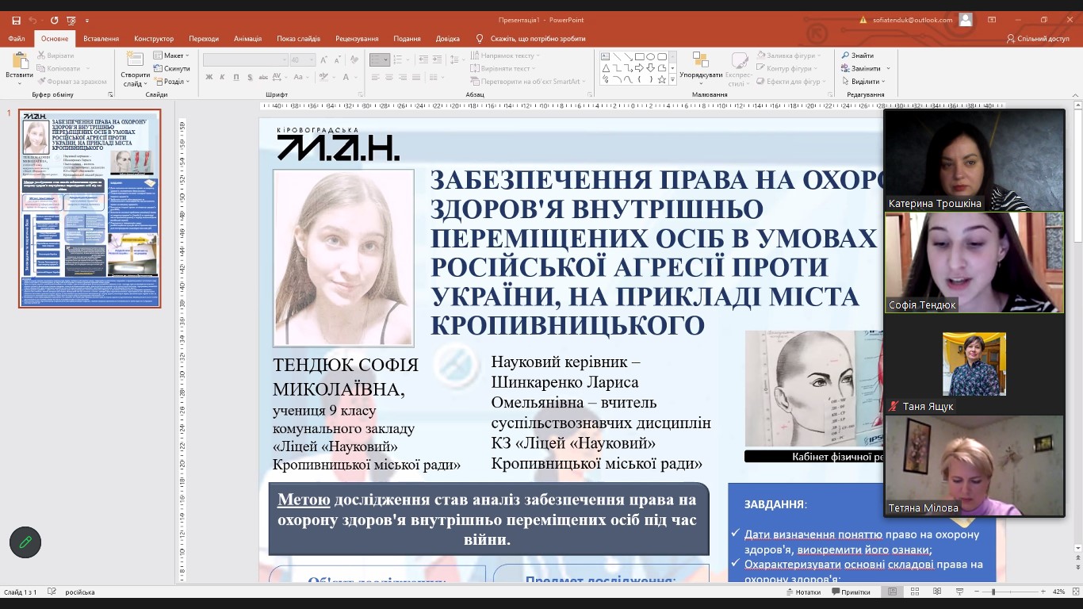The image size is (1083, 609).
Task: Expand the Виділити select dropdown
Action: [865, 82]
